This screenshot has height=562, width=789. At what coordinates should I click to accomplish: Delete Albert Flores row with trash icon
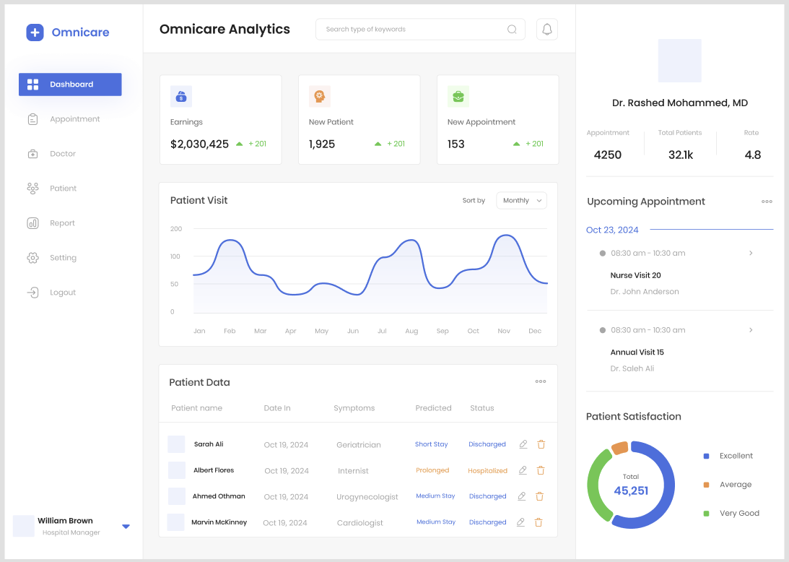tap(540, 470)
